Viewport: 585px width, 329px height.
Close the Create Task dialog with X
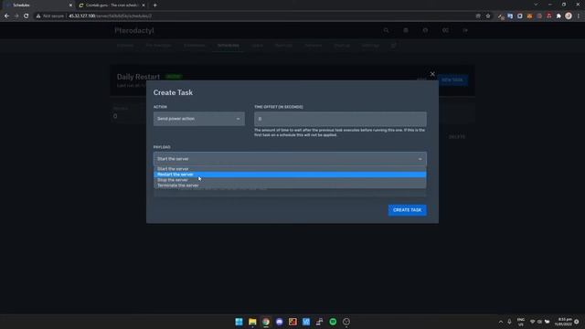[x=432, y=74]
